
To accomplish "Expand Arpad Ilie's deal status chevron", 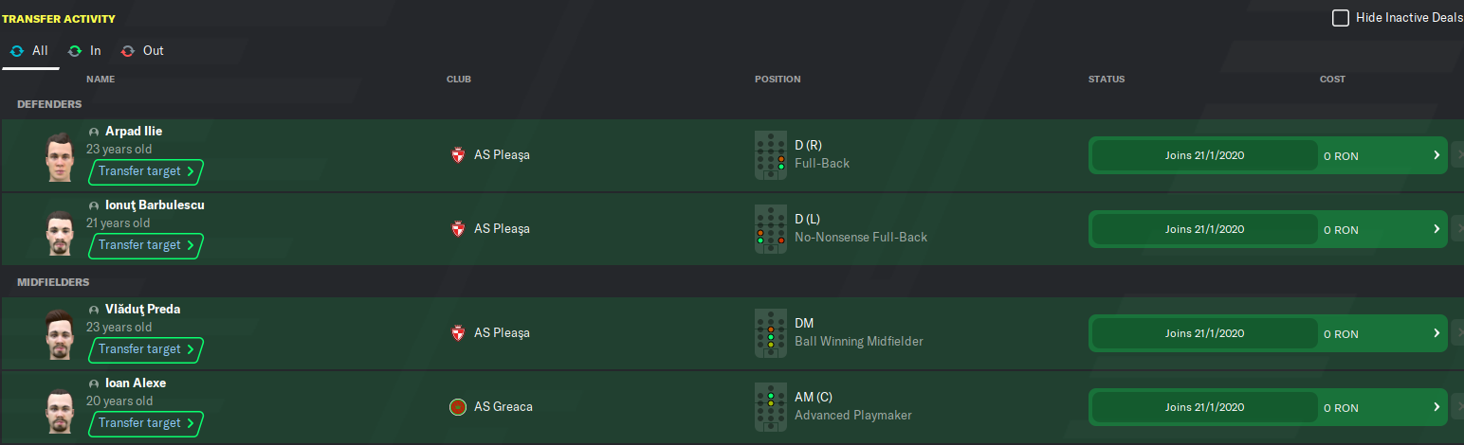I will pos(1437,154).
